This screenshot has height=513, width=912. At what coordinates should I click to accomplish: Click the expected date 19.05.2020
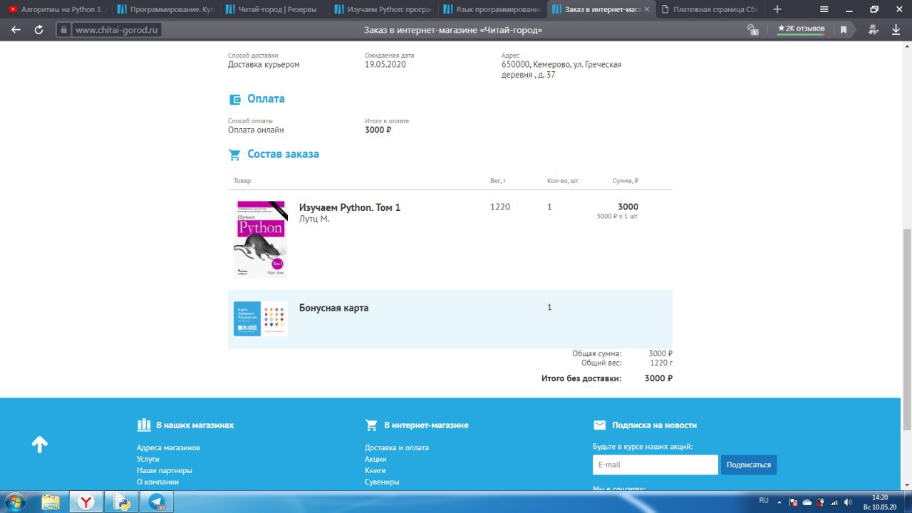[x=385, y=64]
